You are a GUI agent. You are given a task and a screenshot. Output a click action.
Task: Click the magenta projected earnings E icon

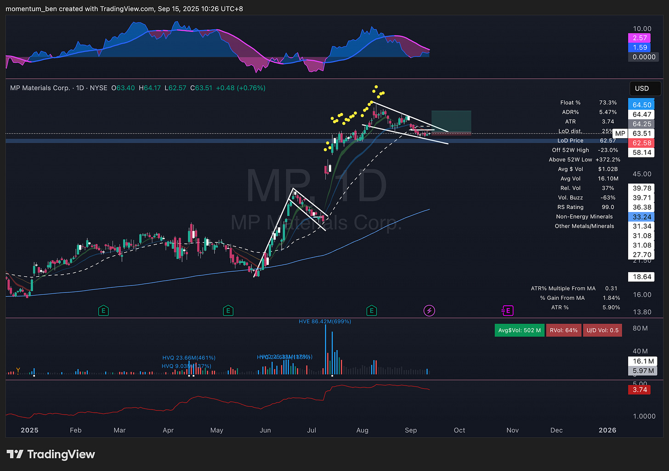coord(507,311)
